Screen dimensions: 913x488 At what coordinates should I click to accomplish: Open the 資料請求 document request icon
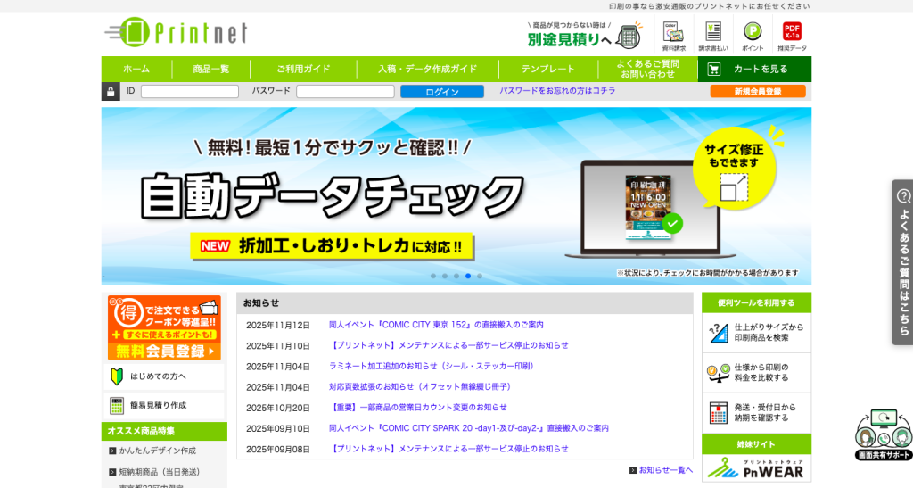click(x=673, y=36)
